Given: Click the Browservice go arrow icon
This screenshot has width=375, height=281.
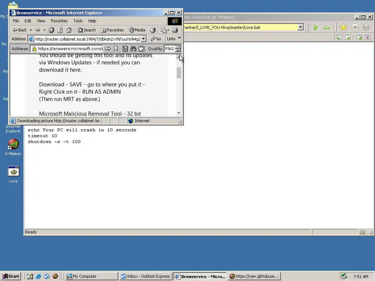Looking at the screenshot, I should click(108, 49).
